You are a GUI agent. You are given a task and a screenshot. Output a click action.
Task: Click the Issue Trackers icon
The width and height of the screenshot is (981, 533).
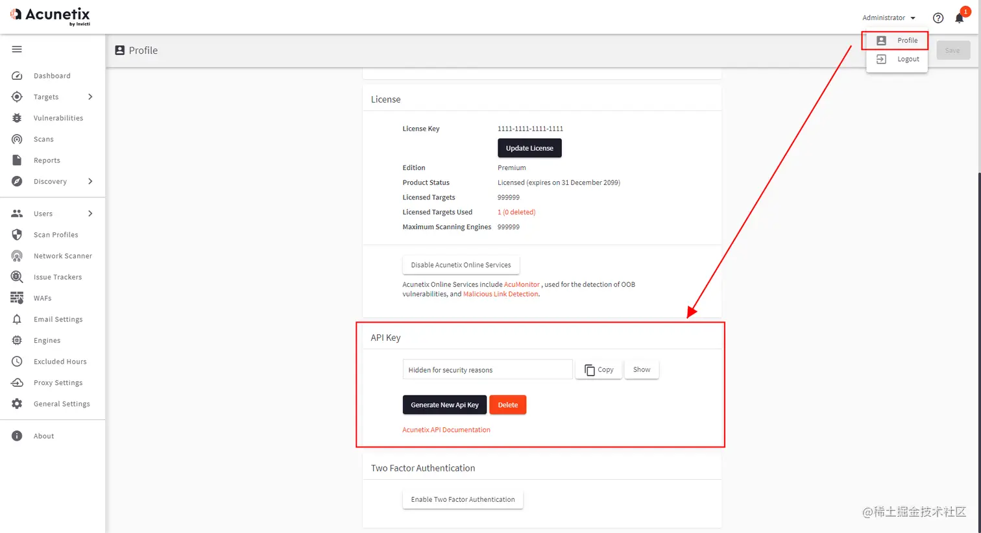pos(17,277)
